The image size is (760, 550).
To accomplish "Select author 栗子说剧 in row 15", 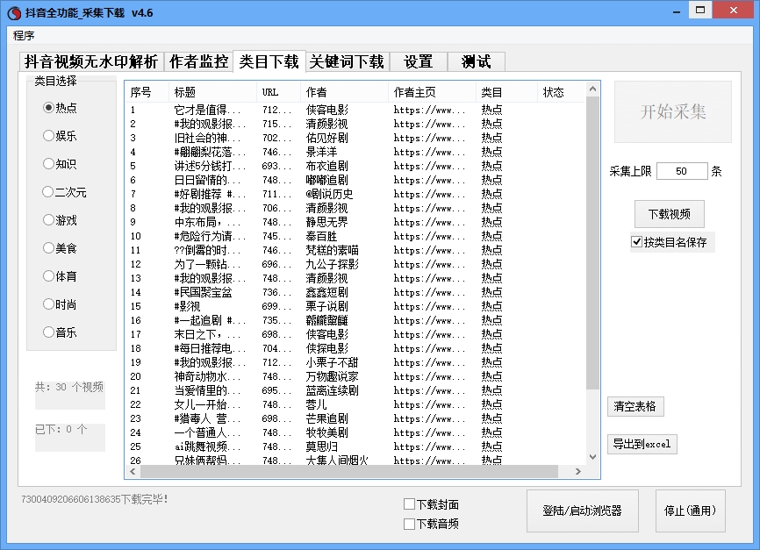I will (326, 307).
